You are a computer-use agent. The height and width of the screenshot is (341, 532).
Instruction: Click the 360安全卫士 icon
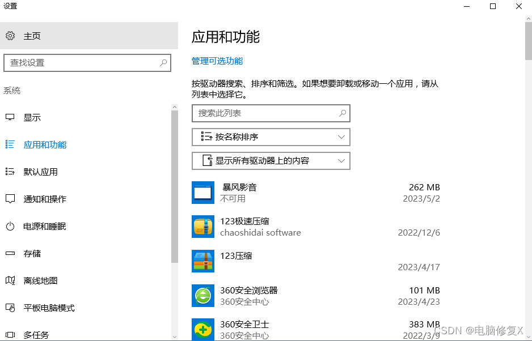[x=203, y=330]
